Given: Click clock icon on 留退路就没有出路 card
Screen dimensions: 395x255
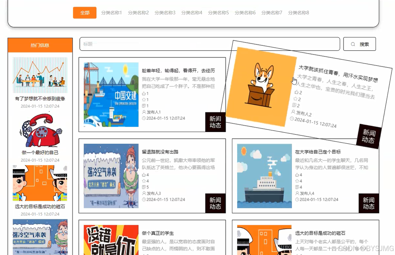Looking at the screenshot, I should click(144, 200).
